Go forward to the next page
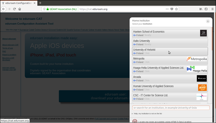 click(9, 9)
